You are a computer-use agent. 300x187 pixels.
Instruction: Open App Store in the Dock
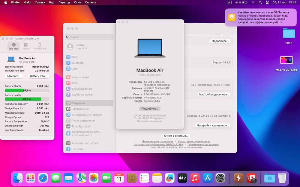(207, 178)
